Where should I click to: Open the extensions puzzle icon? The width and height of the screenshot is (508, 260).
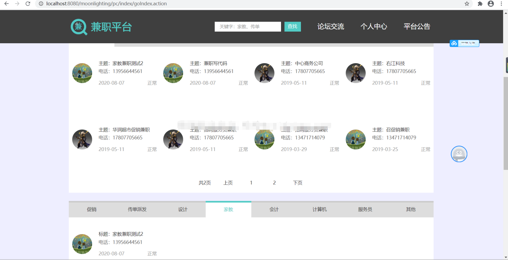click(480, 4)
